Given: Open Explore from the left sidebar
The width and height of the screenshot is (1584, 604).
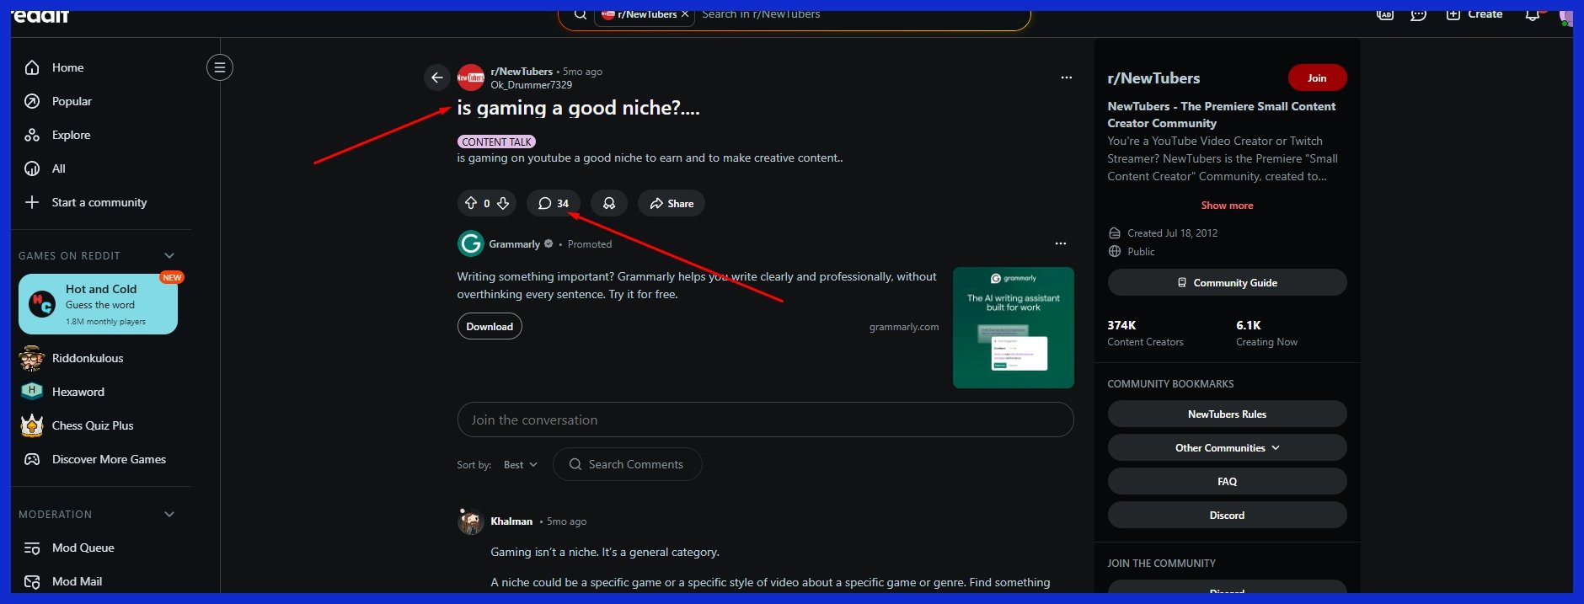Looking at the screenshot, I should (x=71, y=135).
